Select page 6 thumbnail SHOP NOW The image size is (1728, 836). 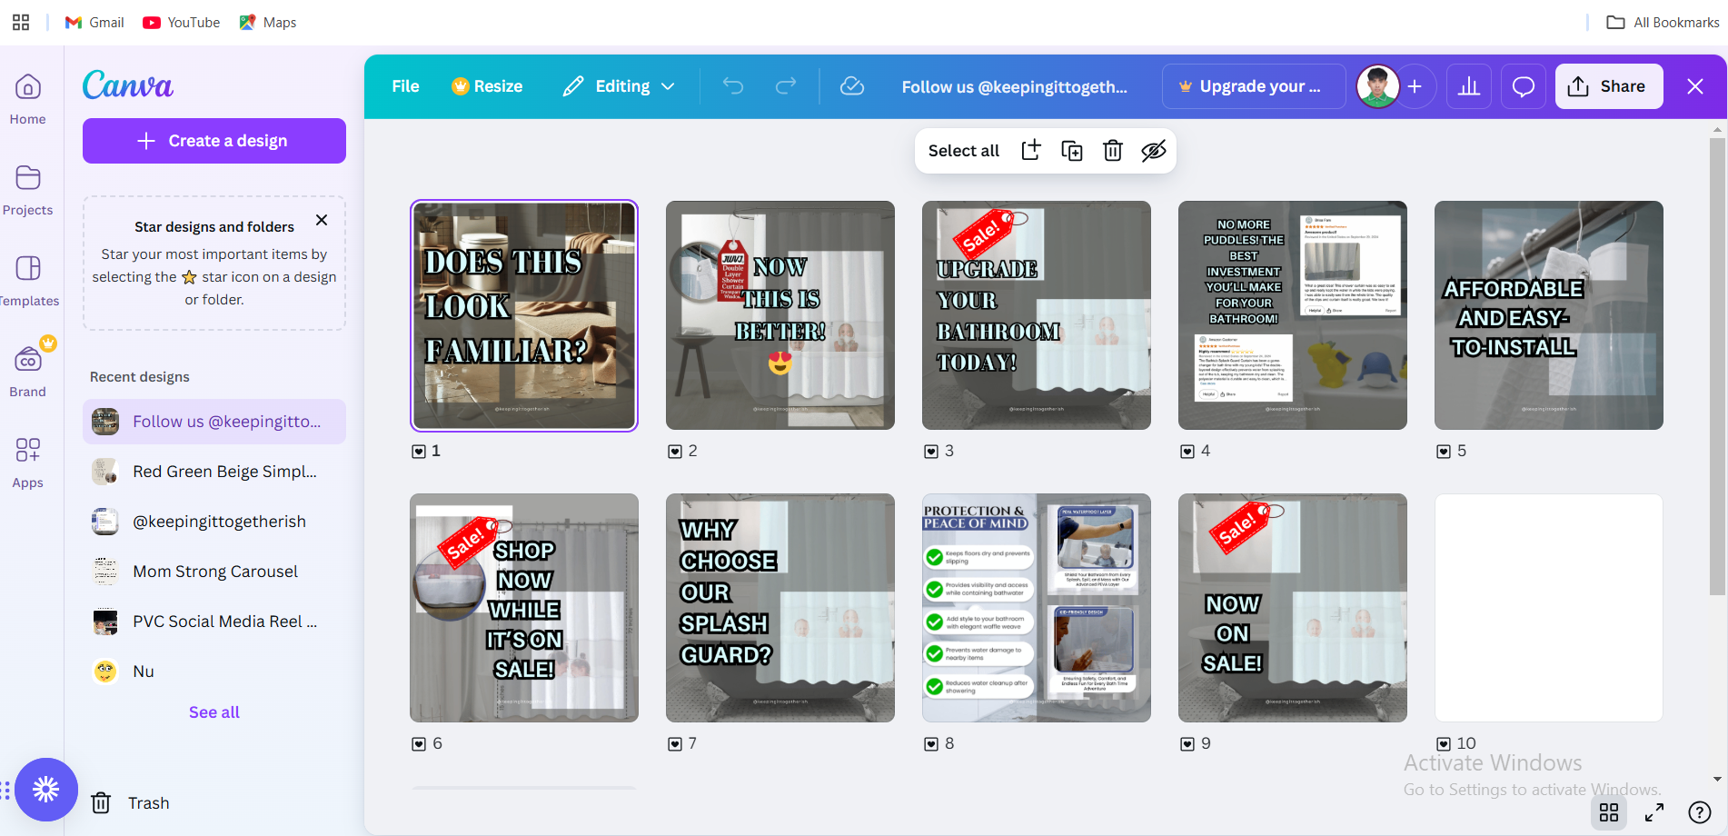[524, 608]
